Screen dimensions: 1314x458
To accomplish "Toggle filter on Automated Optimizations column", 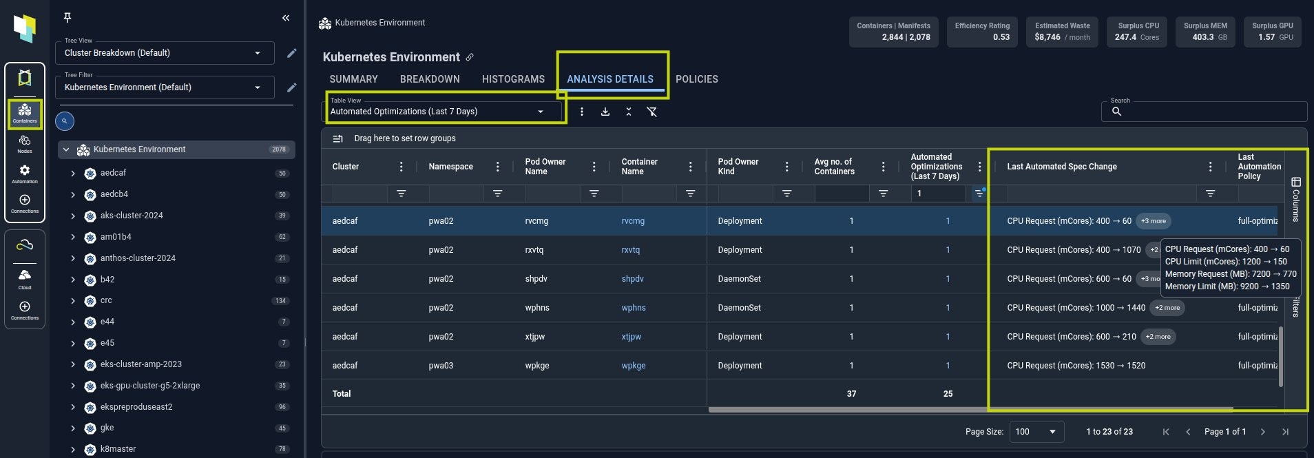I will tap(979, 194).
